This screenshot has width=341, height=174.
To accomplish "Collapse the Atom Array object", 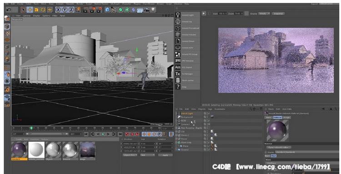I will [x=176, y=143].
